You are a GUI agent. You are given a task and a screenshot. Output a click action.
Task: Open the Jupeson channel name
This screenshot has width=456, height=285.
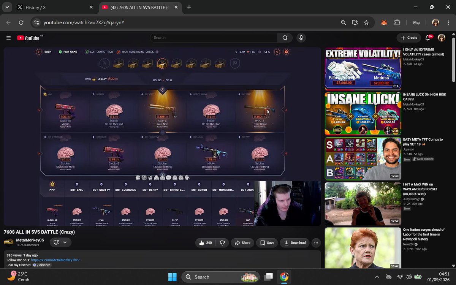tap(409, 149)
